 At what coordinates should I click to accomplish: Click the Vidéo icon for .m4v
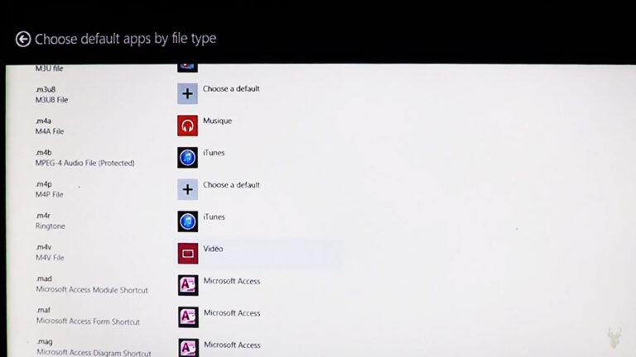[x=188, y=254]
